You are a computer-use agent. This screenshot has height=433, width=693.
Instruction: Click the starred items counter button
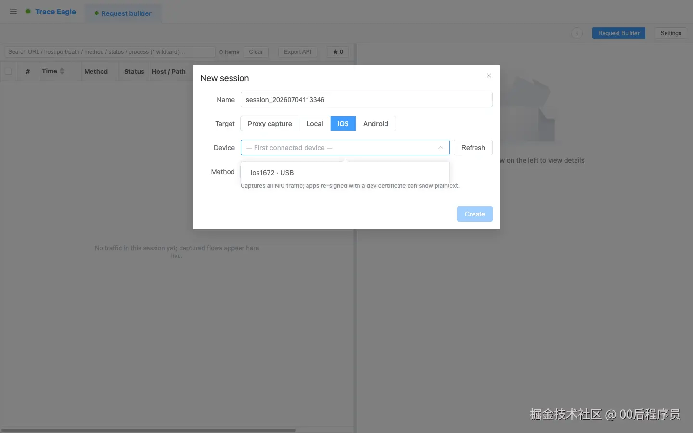coord(338,52)
